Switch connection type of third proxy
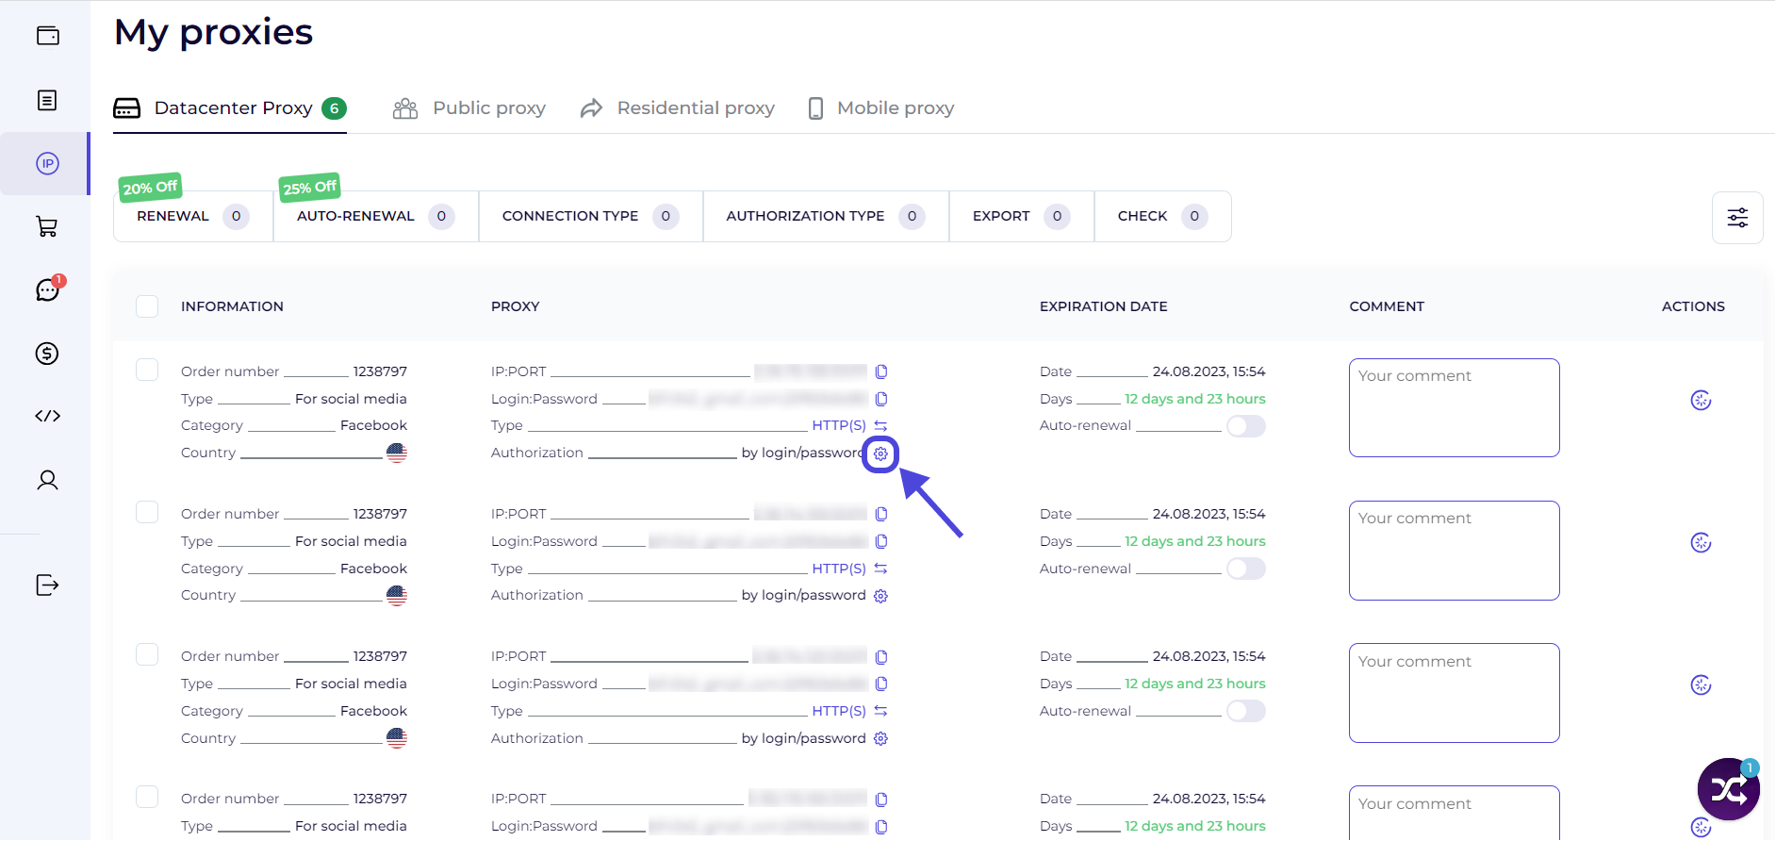Image resolution: width=1776 pixels, height=841 pixels. (x=880, y=711)
